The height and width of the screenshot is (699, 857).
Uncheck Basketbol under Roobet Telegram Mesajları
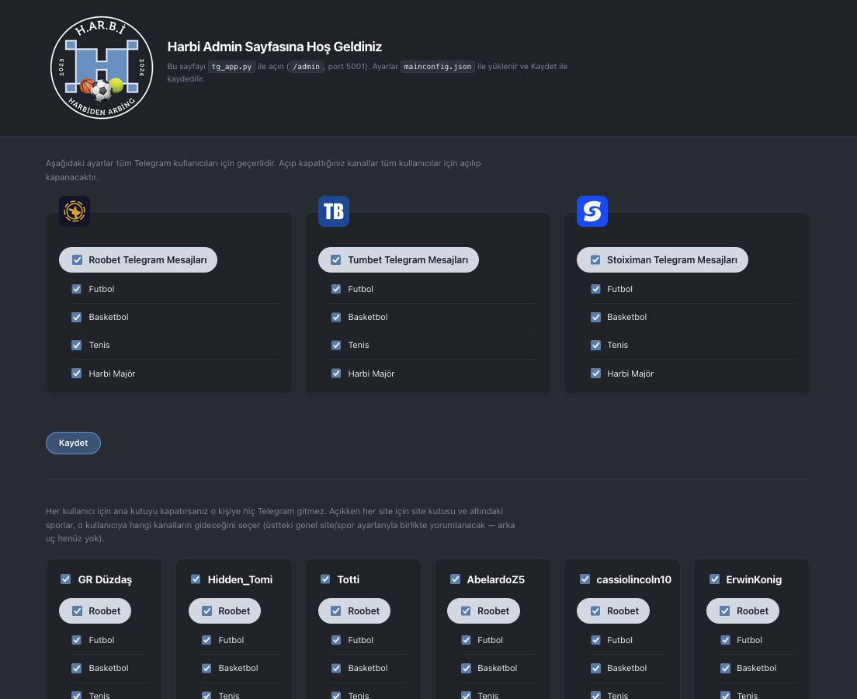[77, 317]
